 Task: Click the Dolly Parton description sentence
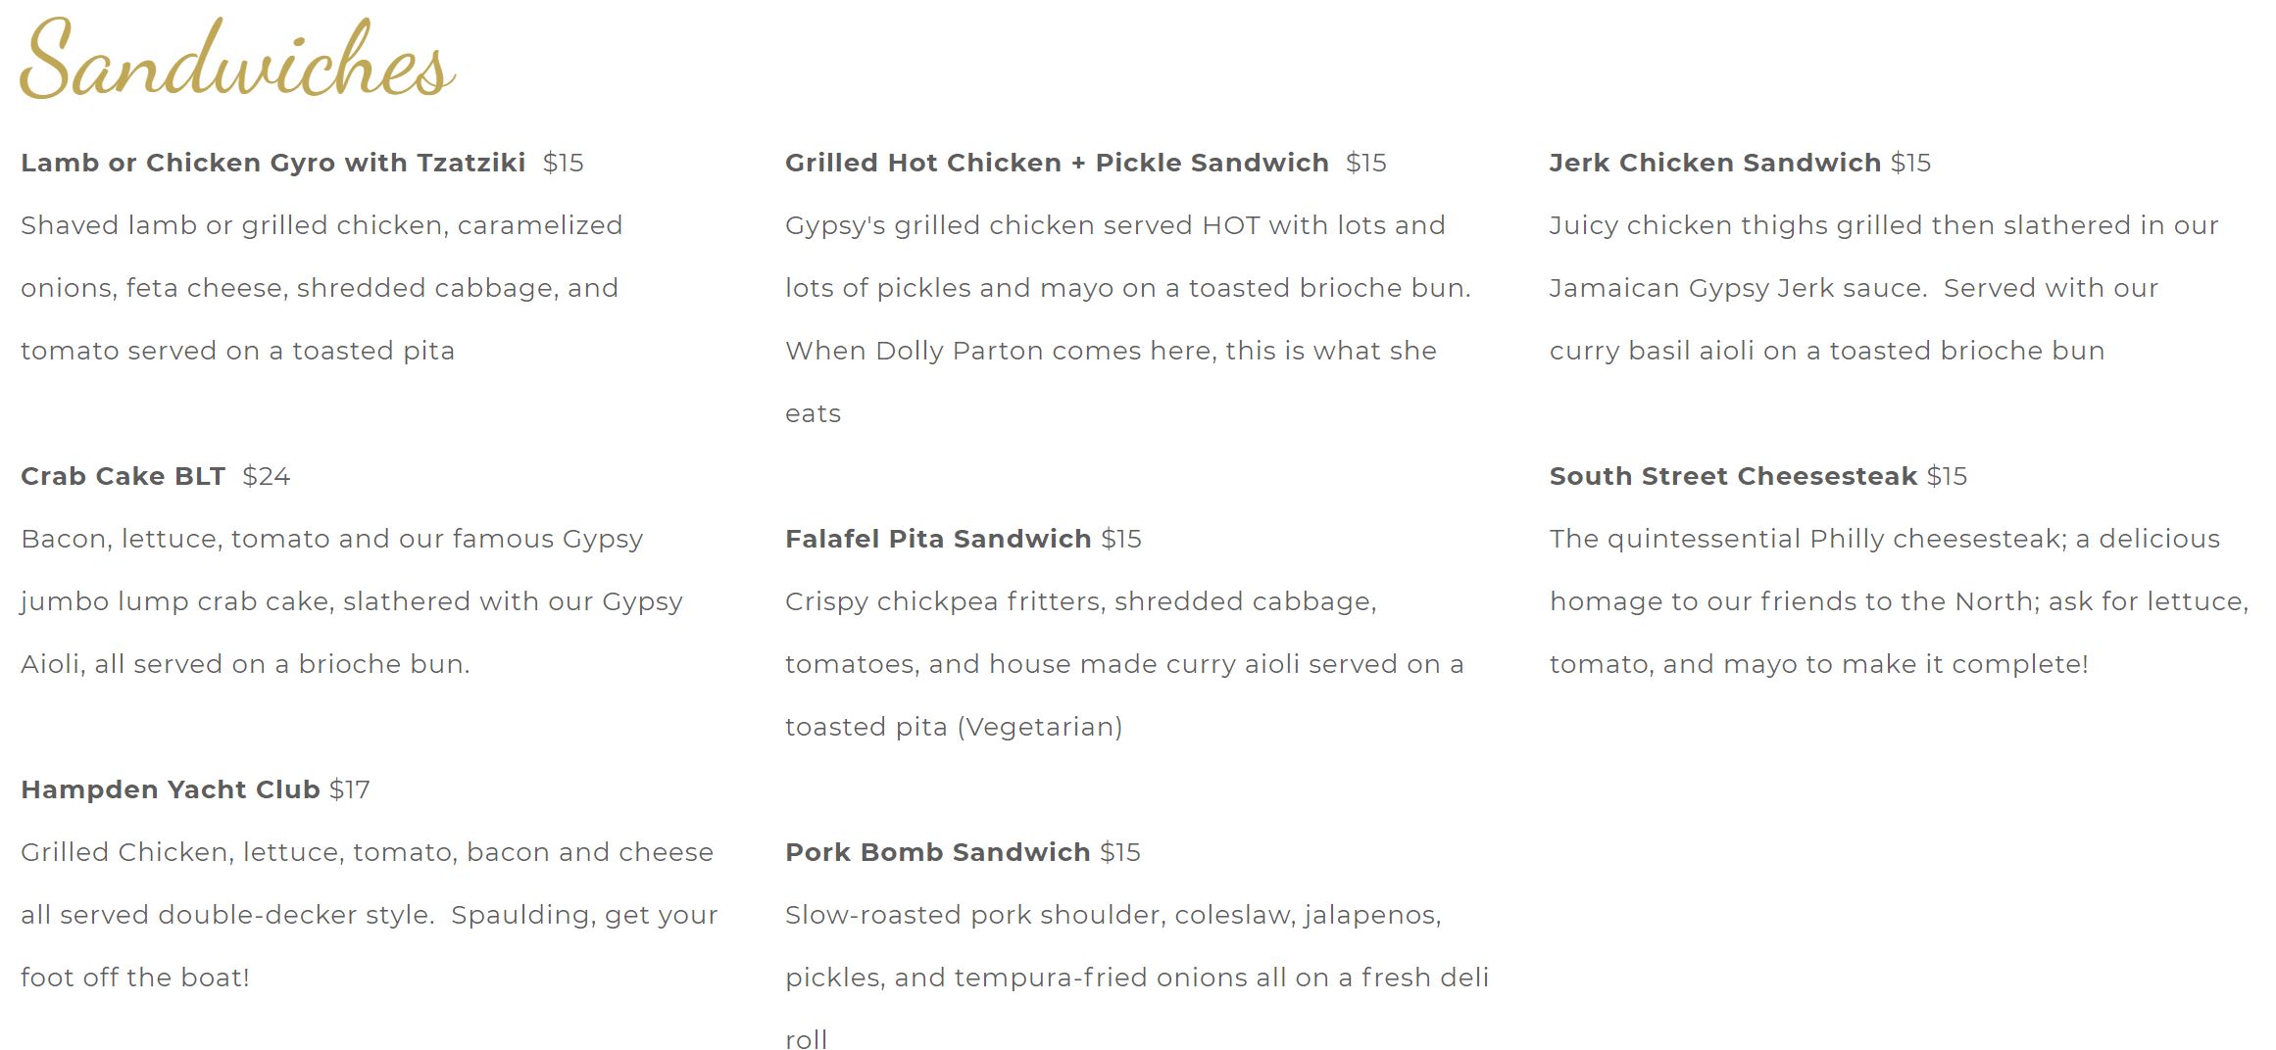point(1110,351)
